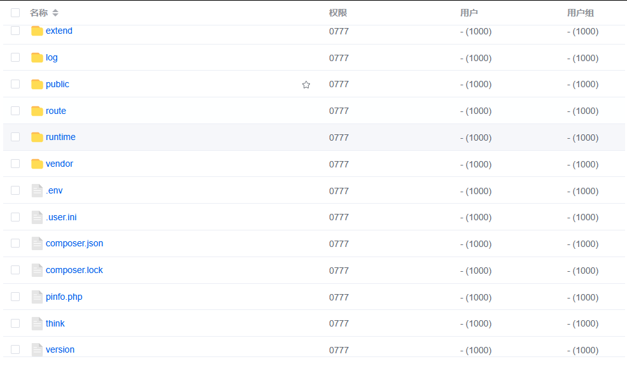Viewport: 627px width, 366px height.
Task: Click the 权限 column header
Action: 338,13
